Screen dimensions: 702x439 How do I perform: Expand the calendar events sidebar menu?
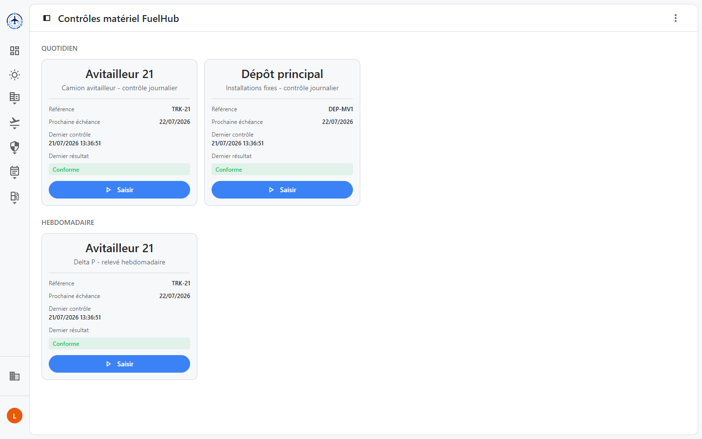pyautogui.click(x=15, y=172)
